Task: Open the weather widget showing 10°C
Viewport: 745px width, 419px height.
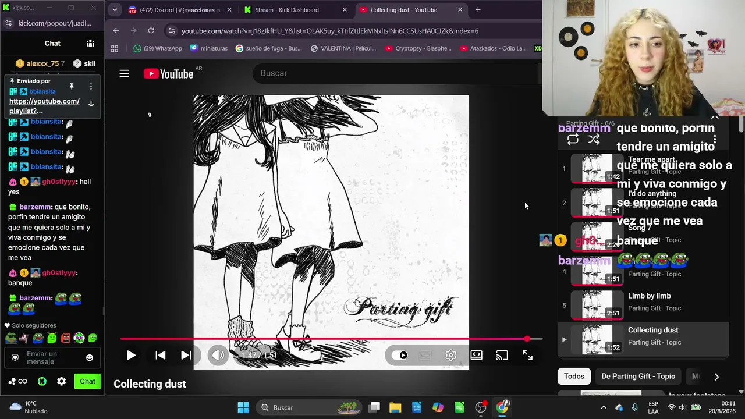Action: tap(28, 407)
